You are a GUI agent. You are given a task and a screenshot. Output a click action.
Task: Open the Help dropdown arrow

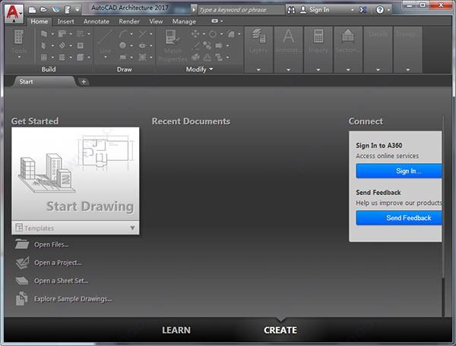(x=388, y=10)
